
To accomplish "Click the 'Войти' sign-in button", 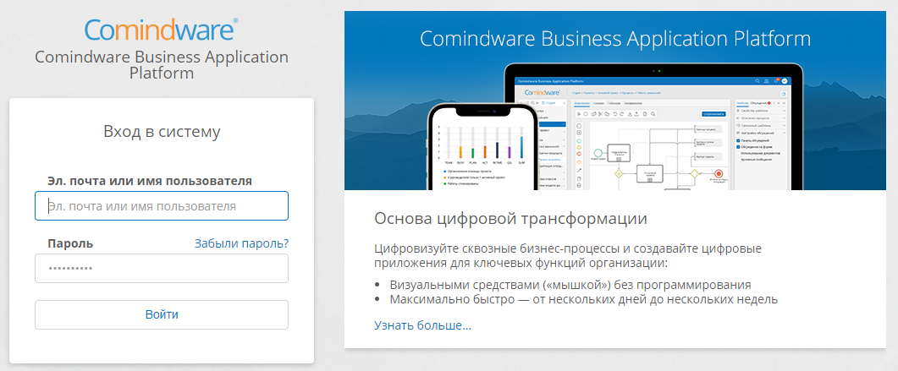I will [x=162, y=315].
